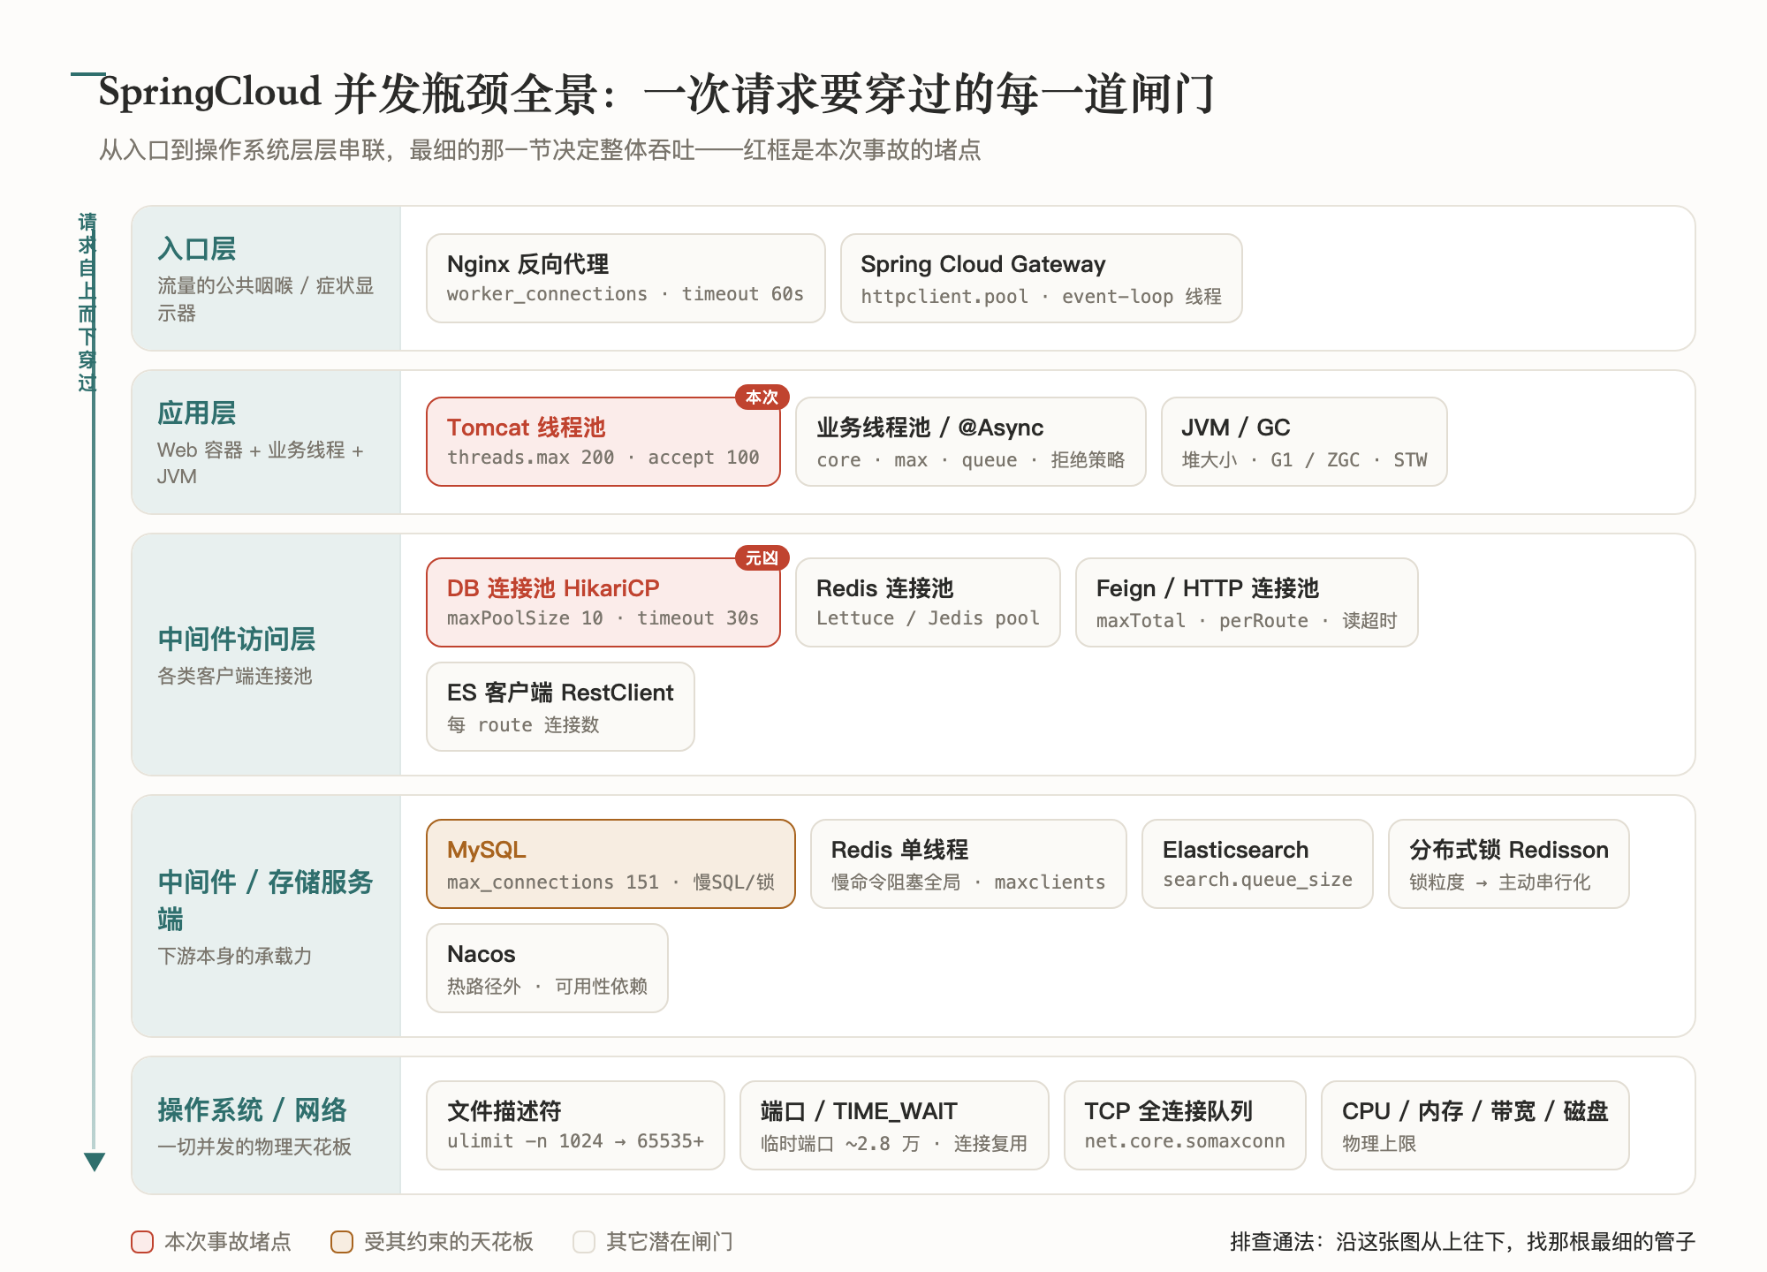Click the 应用层 layer heading

point(197,413)
